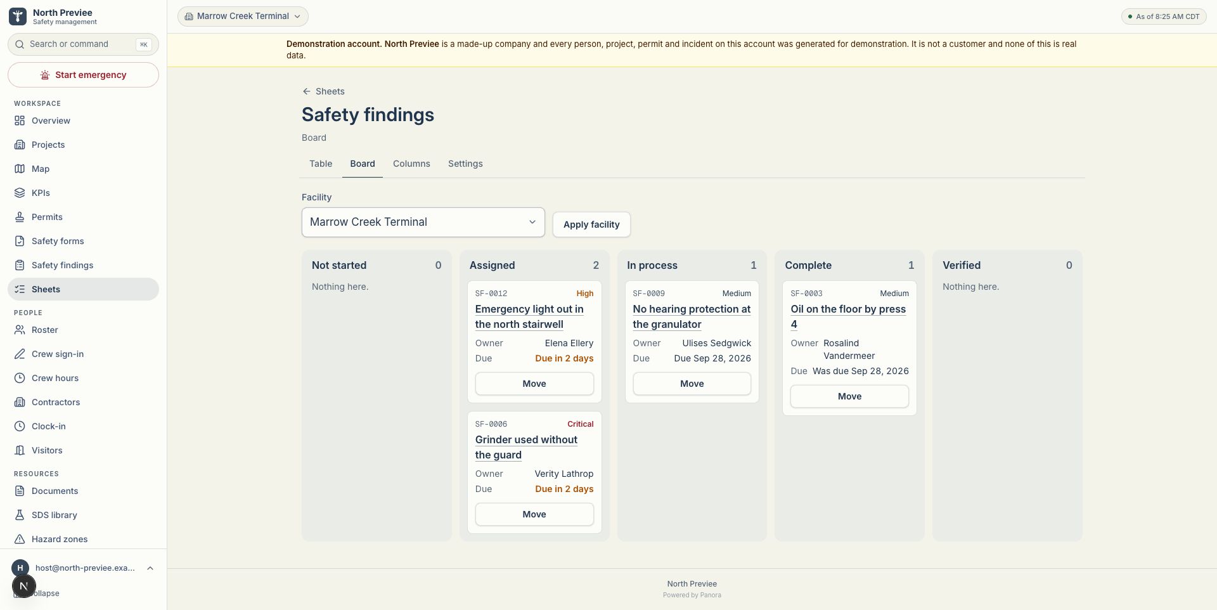1217x610 pixels.
Task: Open Crew sign-in pen icon
Action: [20, 354]
